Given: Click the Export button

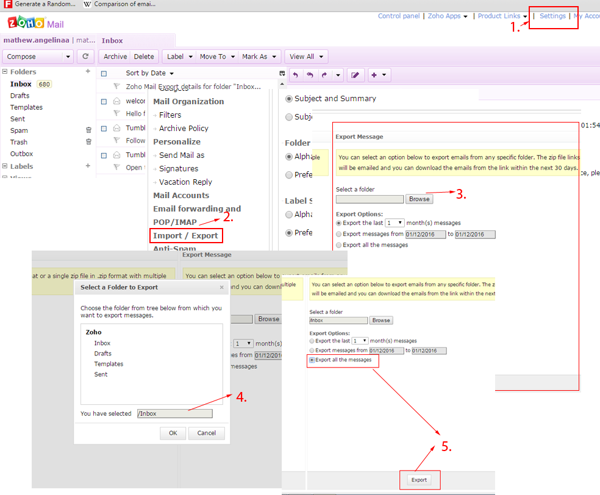Looking at the screenshot, I should [x=419, y=480].
